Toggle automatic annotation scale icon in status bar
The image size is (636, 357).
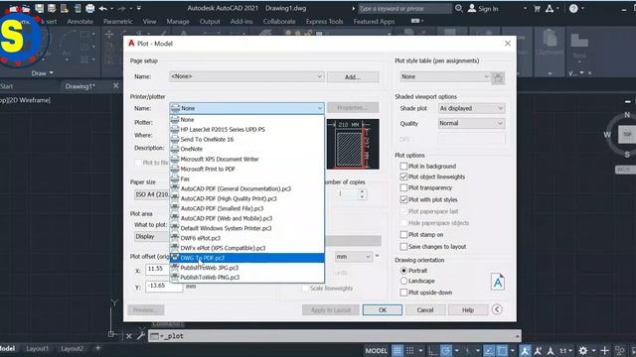pos(538,350)
